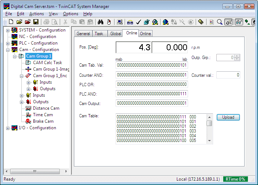The width and height of the screenshot is (258, 185).
Task: Decrease Outp. Grp. with the down spinner arrow
Action: point(237,59)
